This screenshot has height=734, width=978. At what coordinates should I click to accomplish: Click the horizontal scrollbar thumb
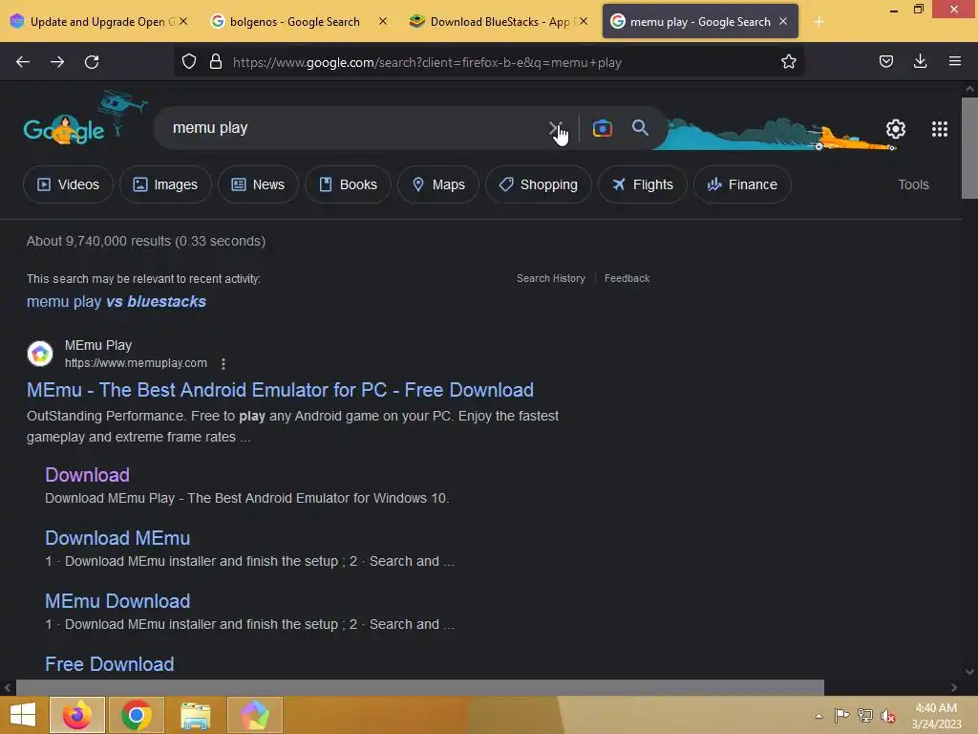pyautogui.click(x=420, y=687)
